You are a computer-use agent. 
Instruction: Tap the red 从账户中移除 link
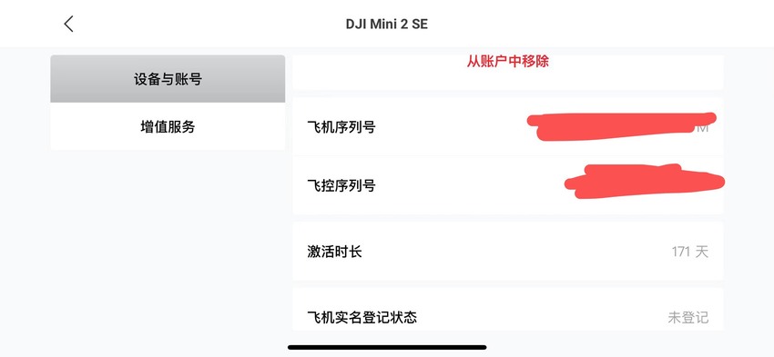click(508, 62)
